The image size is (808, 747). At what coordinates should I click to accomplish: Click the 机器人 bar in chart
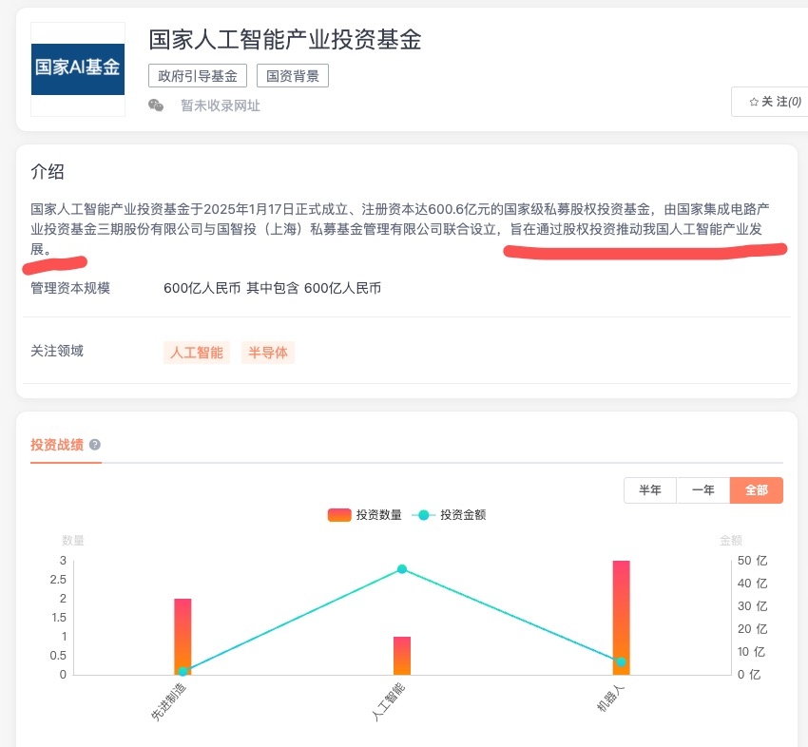(x=621, y=618)
